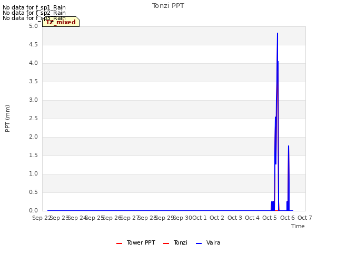Click the Sep 22 x-axis label
The width and height of the screenshot is (337, 253).
[42, 218]
